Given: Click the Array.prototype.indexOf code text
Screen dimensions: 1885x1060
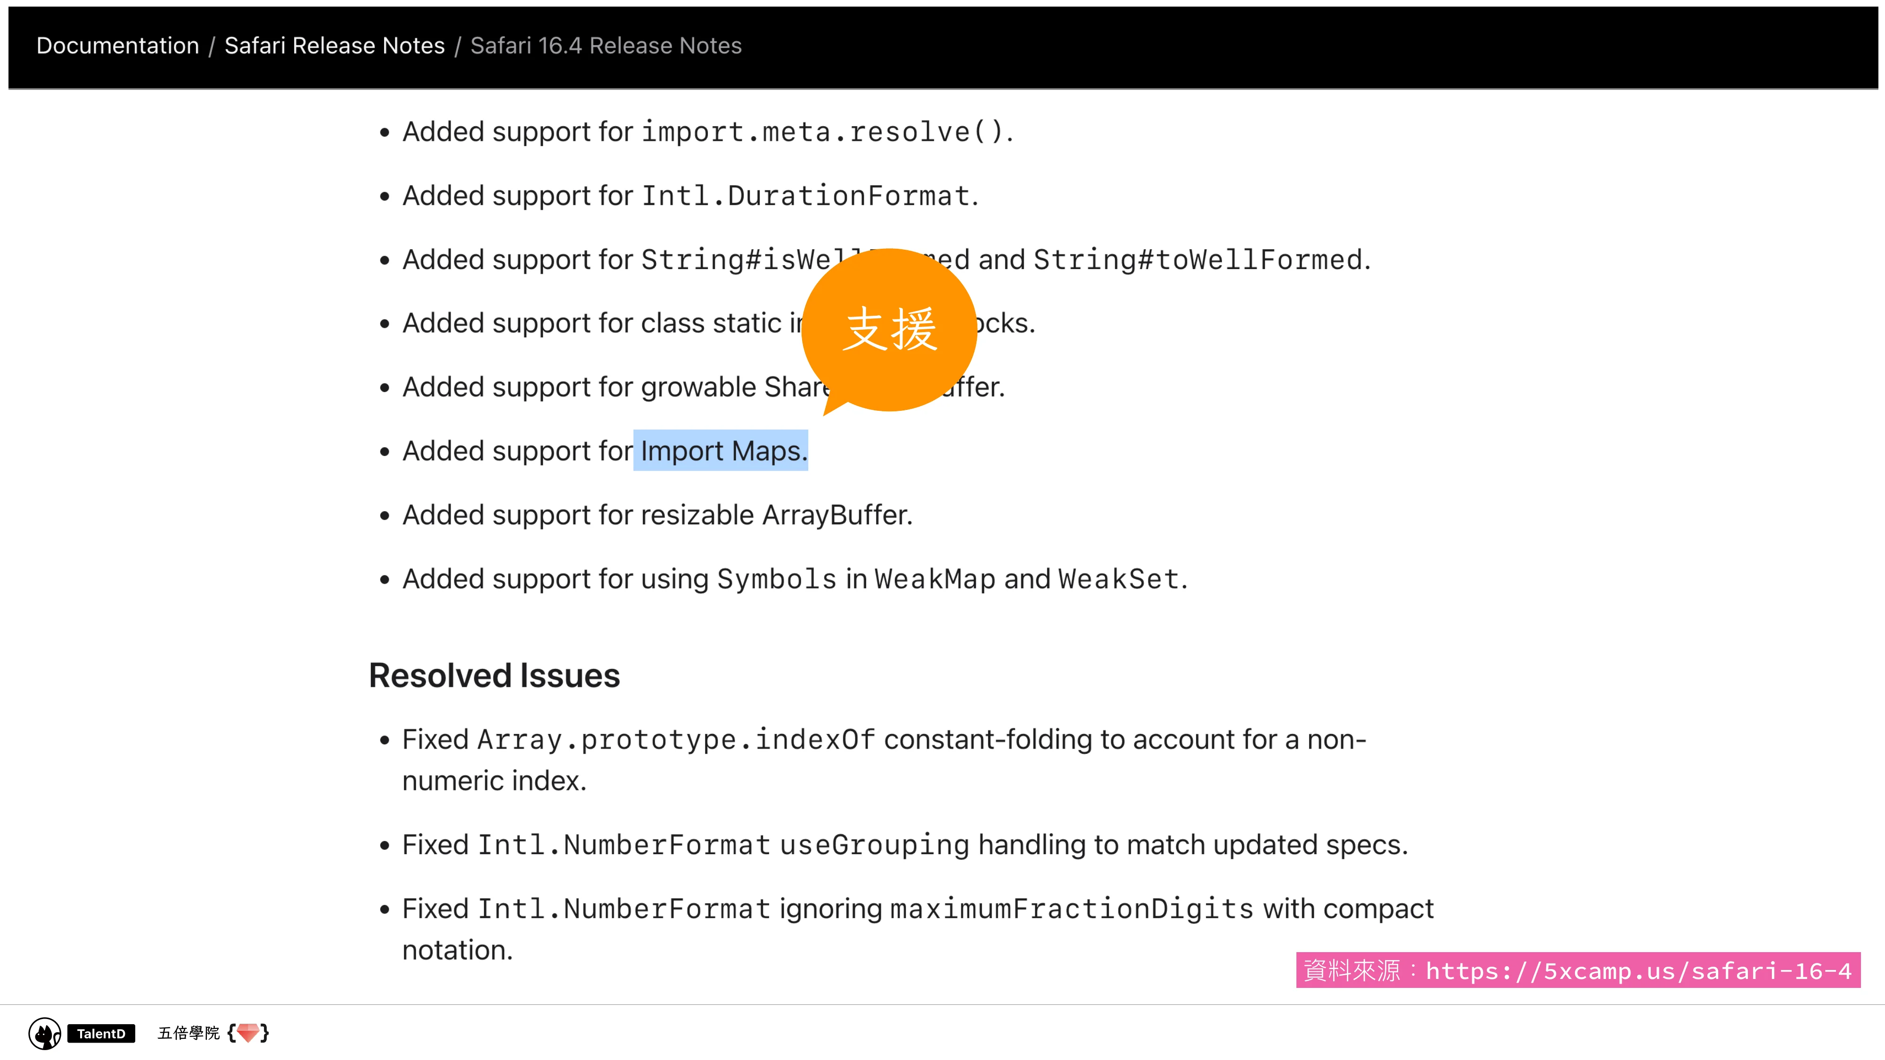Looking at the screenshot, I should point(675,740).
